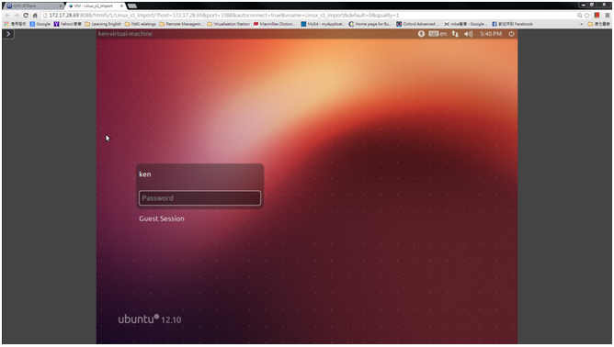Viewport: 614px width, 347px height.
Task: Open the keyboard layout 'en' indicator
Action: 438,34
